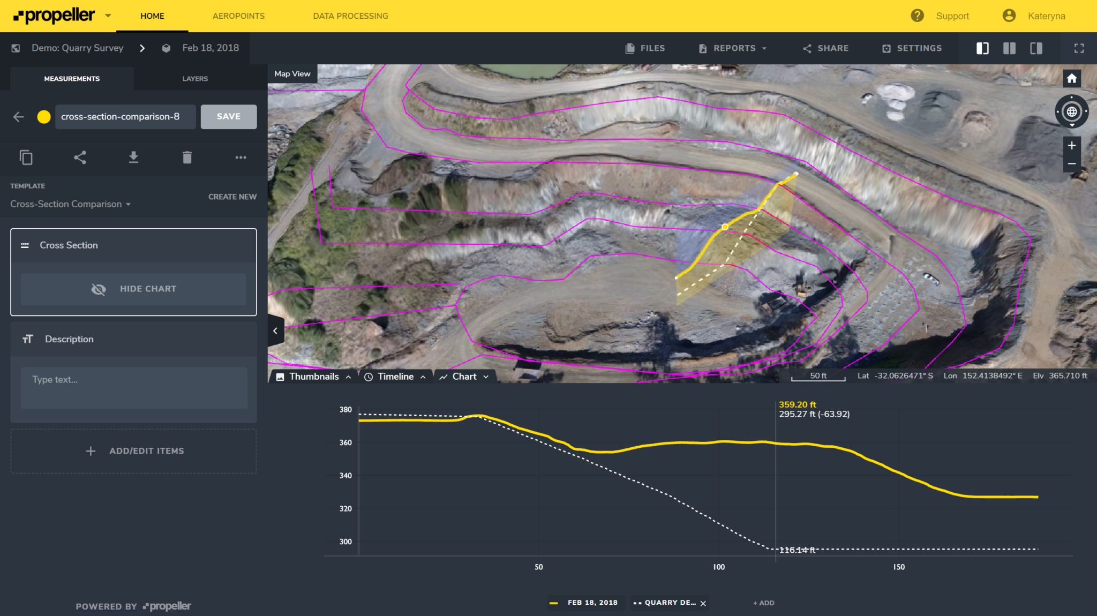This screenshot has height=616, width=1097.
Task: Click the Save button
Action: click(228, 117)
